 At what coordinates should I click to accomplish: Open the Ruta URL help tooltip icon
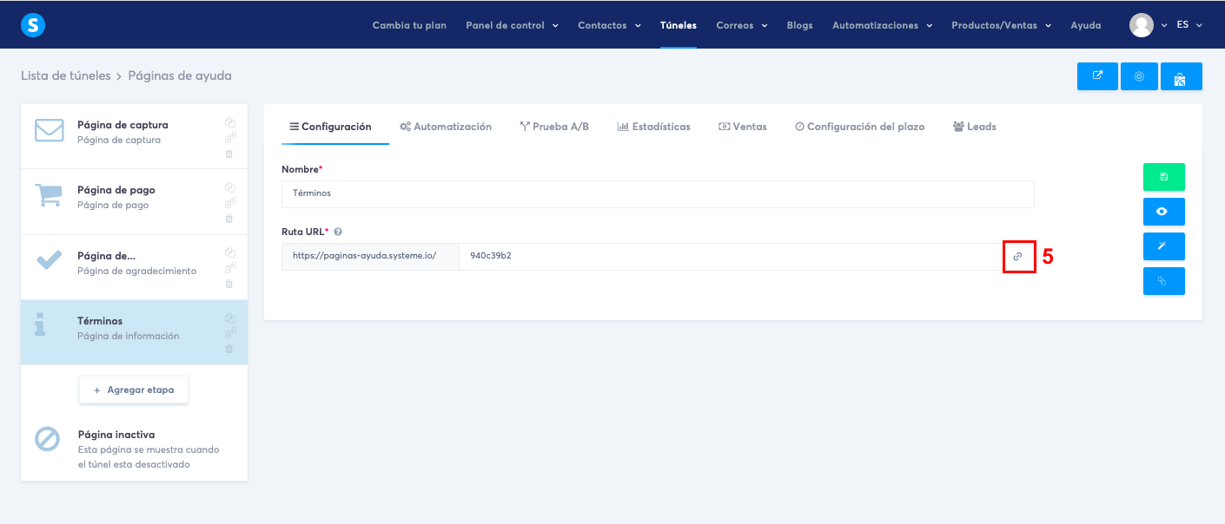(338, 231)
